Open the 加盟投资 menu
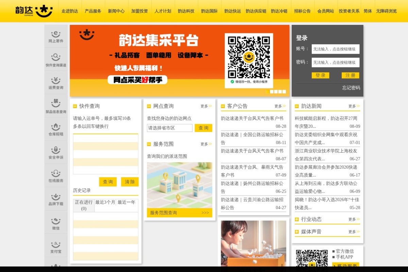The image size is (408, 272). coord(139,11)
